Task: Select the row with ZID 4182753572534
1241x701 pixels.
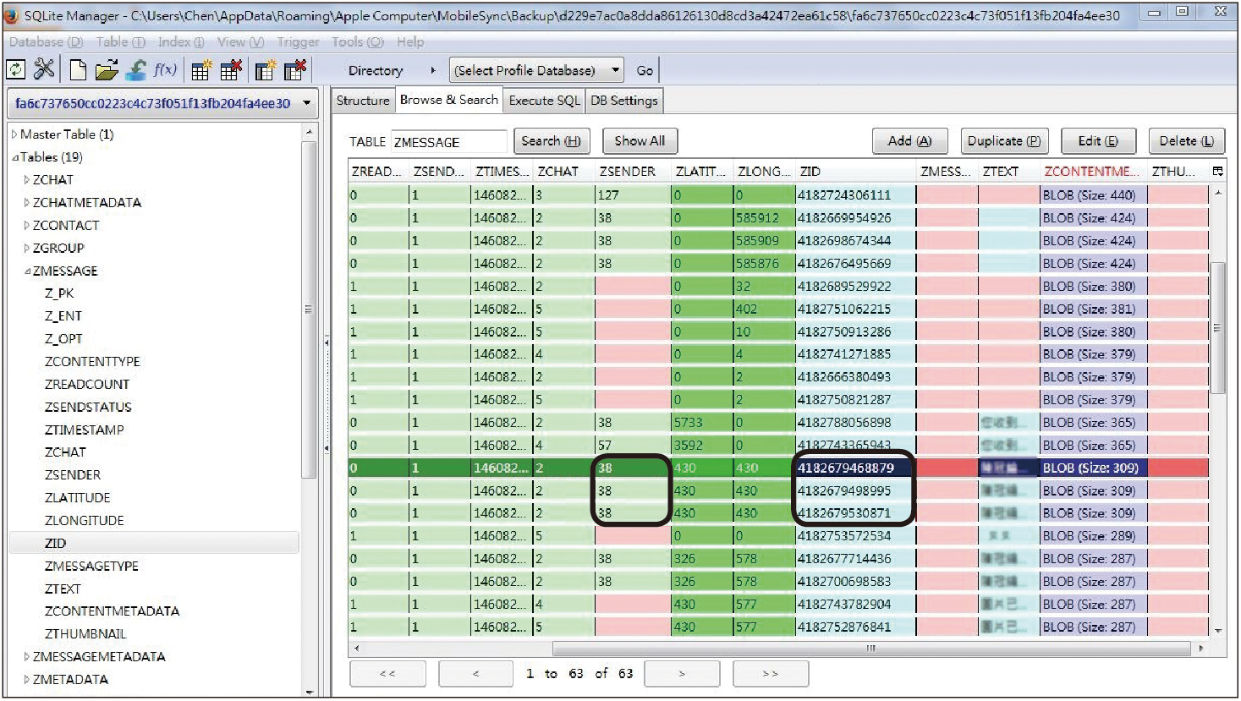Action: 778,536
